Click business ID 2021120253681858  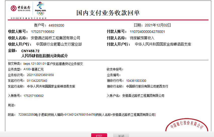click(39, 75)
